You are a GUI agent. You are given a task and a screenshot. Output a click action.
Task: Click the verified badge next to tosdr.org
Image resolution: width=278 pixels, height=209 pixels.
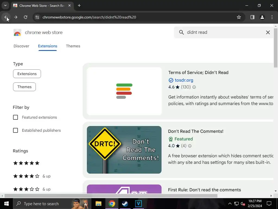pos(171,80)
